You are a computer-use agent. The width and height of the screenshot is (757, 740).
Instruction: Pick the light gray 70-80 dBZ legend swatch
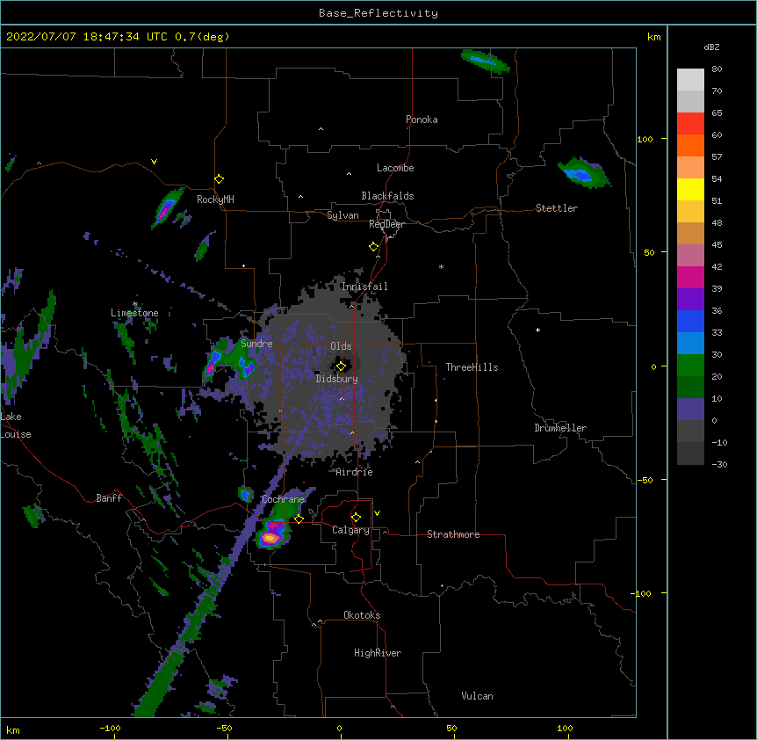tap(690, 80)
